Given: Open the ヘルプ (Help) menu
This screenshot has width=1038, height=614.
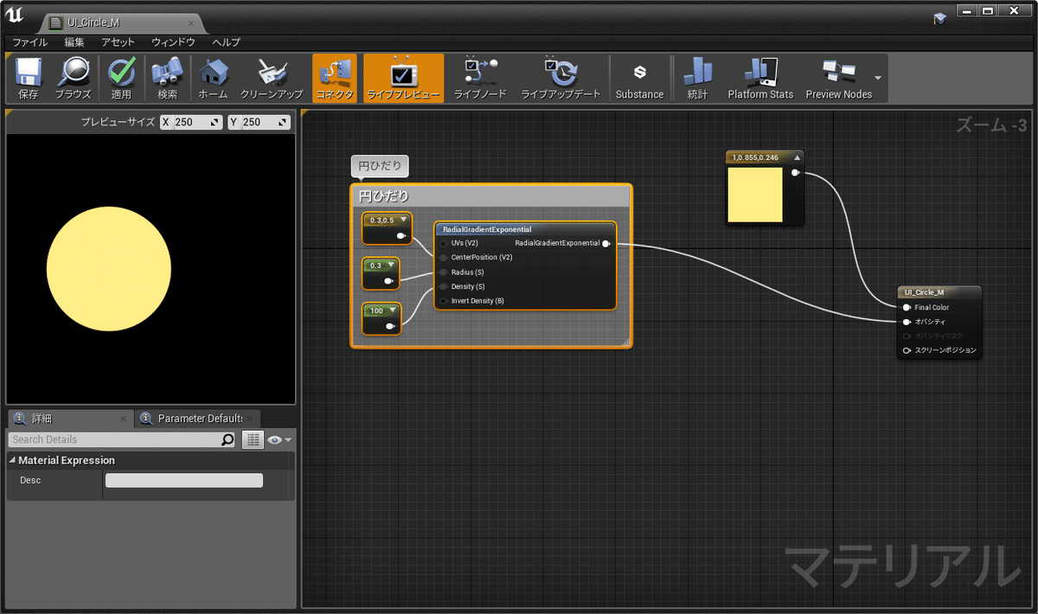Looking at the screenshot, I should [x=227, y=42].
